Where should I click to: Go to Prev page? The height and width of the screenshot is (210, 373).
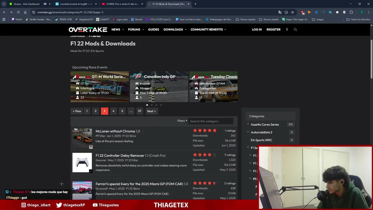click(x=77, y=111)
